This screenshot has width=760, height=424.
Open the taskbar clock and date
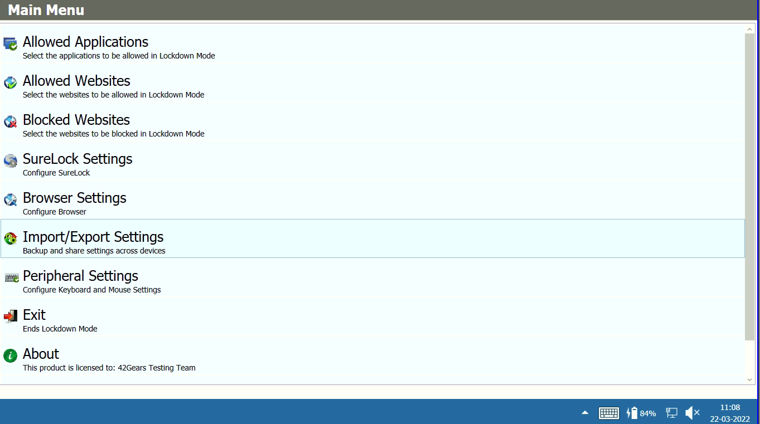click(x=730, y=413)
